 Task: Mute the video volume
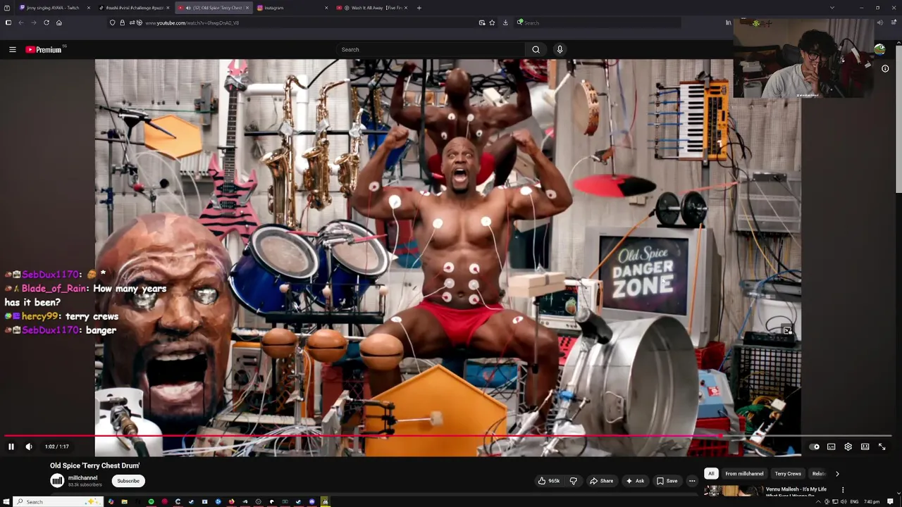(x=29, y=446)
